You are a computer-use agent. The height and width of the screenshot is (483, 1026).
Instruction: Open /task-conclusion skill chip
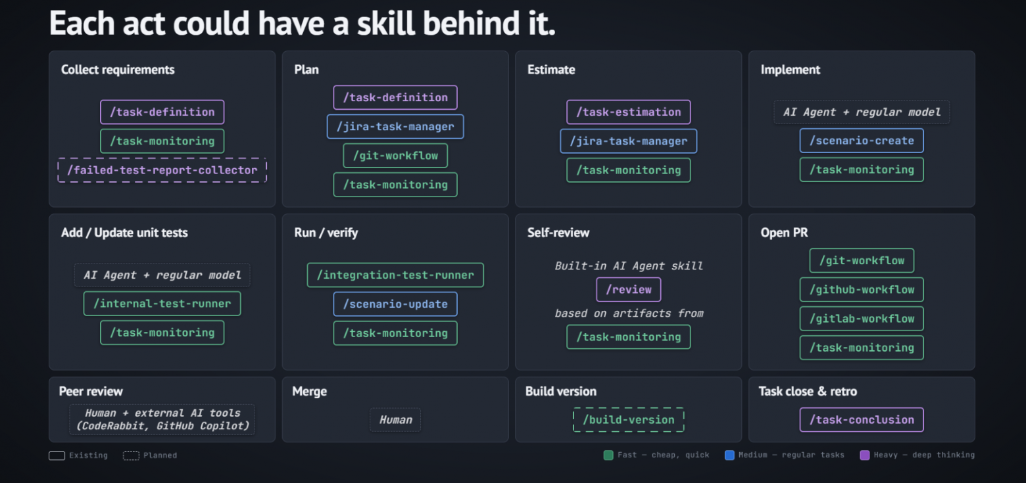862,420
